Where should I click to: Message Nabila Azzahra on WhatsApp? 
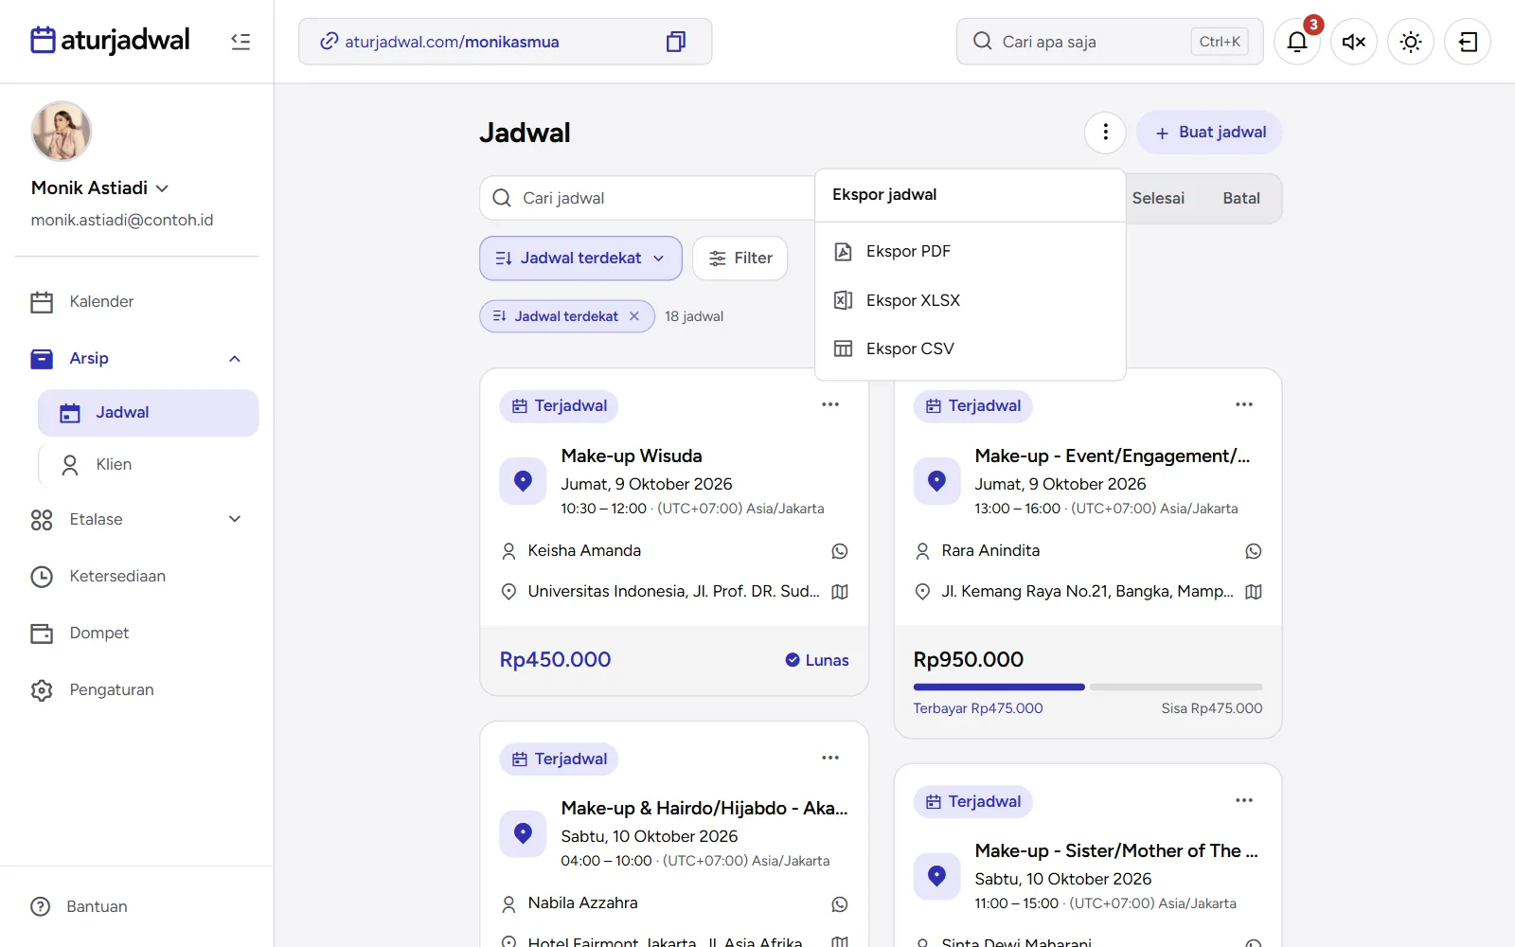[840, 905]
